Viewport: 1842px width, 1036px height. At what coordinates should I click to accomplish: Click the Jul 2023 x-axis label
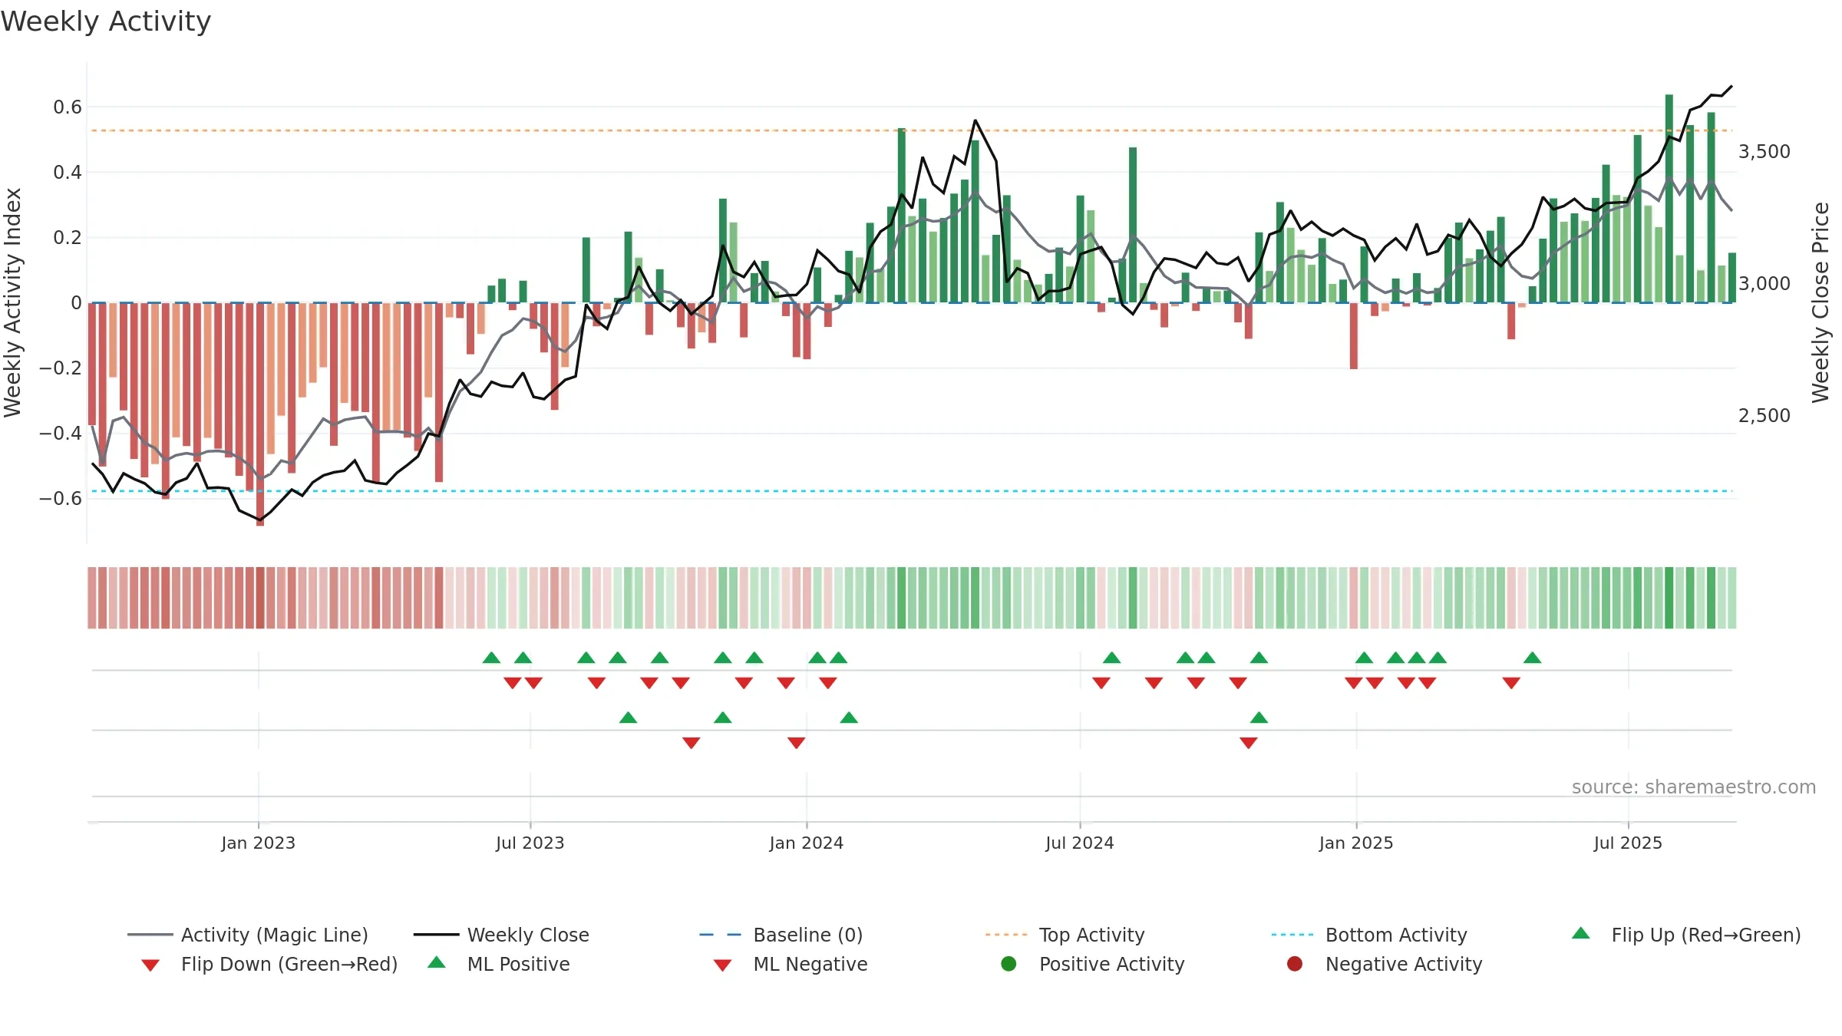pyautogui.click(x=530, y=843)
